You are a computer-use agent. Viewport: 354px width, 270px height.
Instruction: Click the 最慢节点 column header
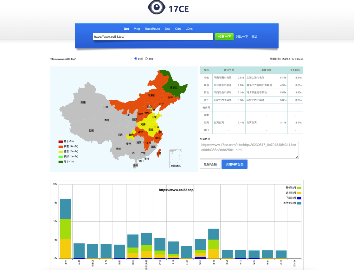(266, 70)
